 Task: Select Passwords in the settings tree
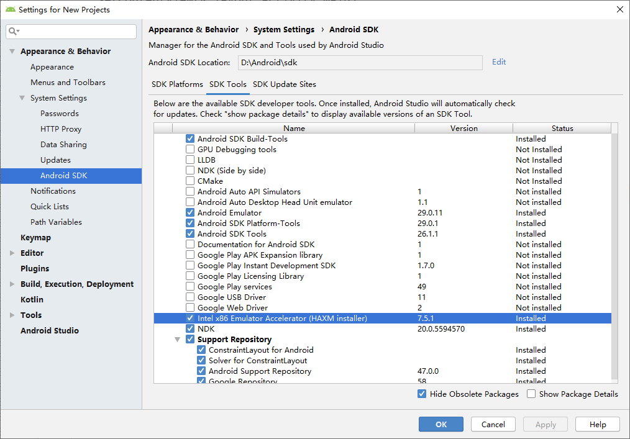click(60, 114)
